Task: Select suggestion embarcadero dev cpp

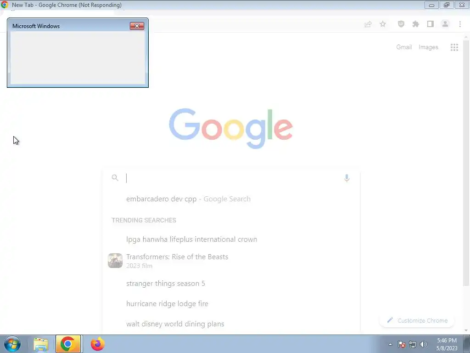Action: [231, 199]
